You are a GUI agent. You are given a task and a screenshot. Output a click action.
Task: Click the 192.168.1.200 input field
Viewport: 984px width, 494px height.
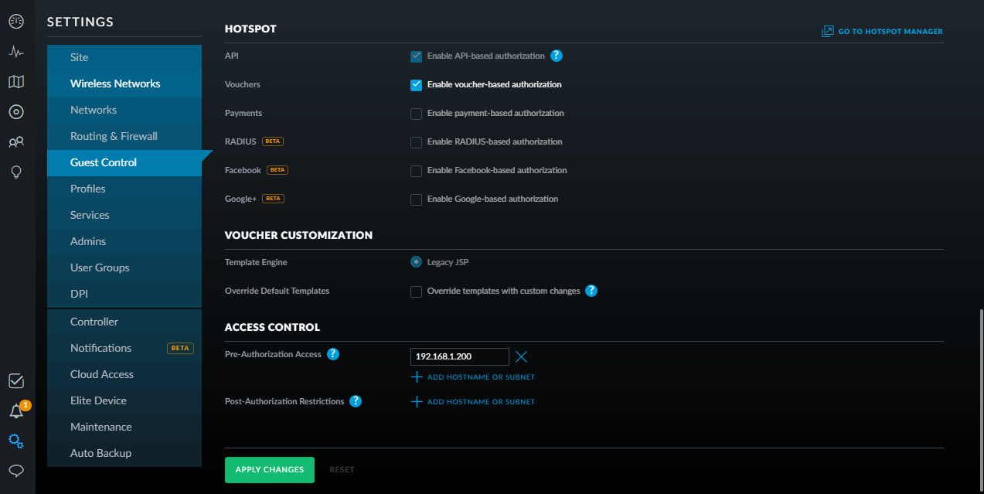click(459, 356)
